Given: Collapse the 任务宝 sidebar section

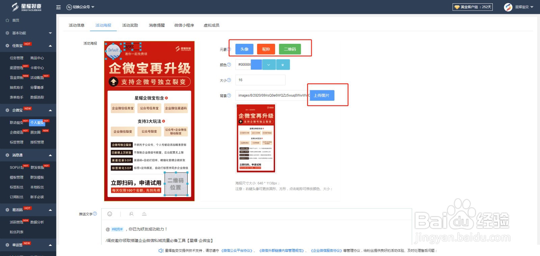Looking at the screenshot, I should tap(50, 46).
